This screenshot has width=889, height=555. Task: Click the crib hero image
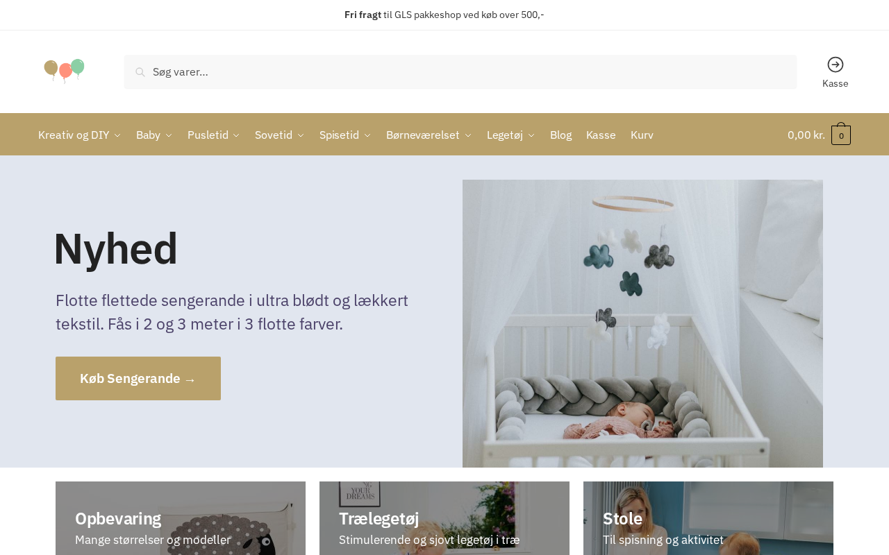pyautogui.click(x=642, y=323)
